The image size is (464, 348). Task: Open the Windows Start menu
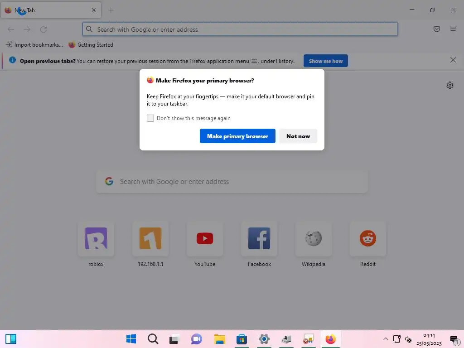pyautogui.click(x=131, y=339)
